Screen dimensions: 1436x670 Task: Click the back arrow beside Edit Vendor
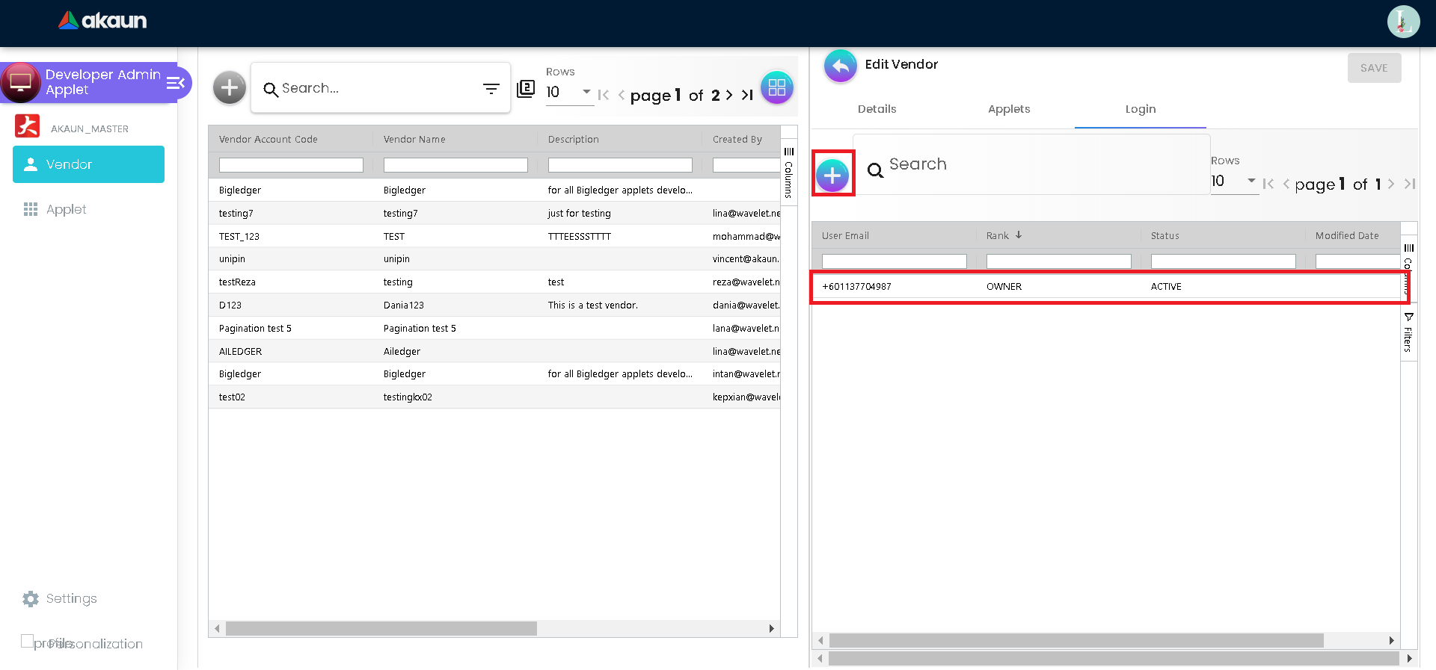(x=840, y=66)
